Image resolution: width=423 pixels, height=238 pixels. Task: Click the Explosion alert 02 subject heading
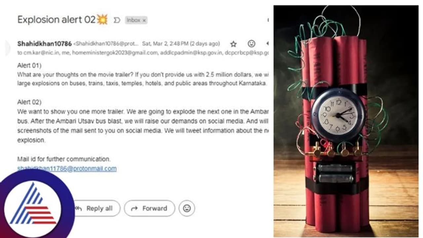pyautogui.click(x=62, y=20)
